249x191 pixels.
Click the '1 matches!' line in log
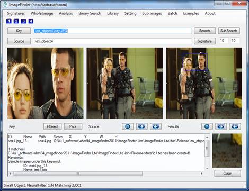tap(16, 149)
